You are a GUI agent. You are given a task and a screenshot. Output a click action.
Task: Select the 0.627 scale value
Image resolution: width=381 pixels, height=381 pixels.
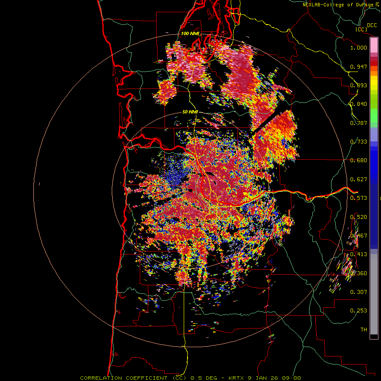click(x=359, y=179)
